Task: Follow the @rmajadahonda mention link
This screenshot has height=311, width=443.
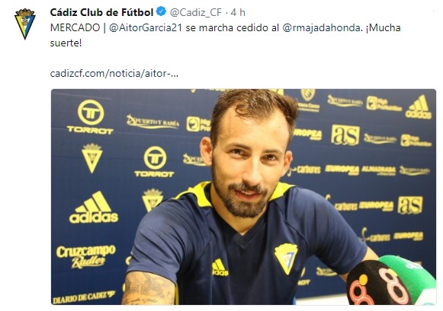Action: 322,28
